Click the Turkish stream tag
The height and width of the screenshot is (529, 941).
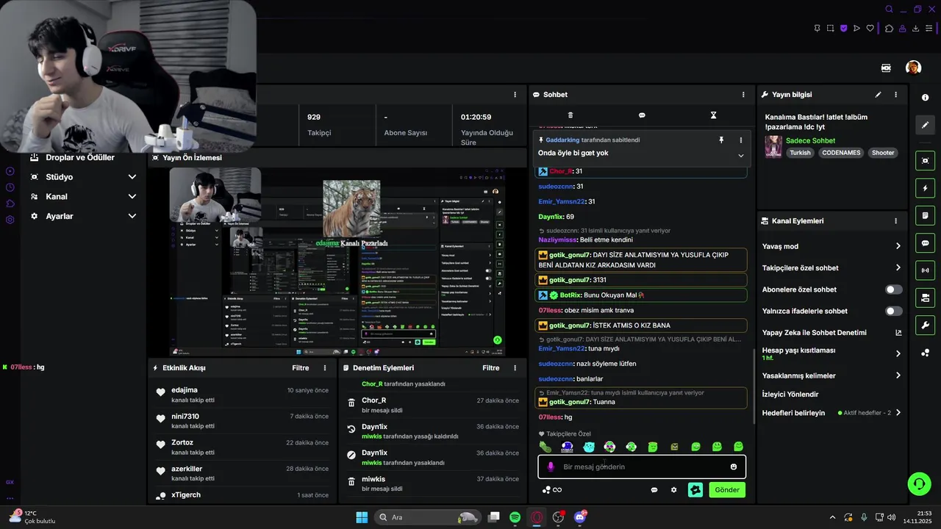tap(800, 153)
